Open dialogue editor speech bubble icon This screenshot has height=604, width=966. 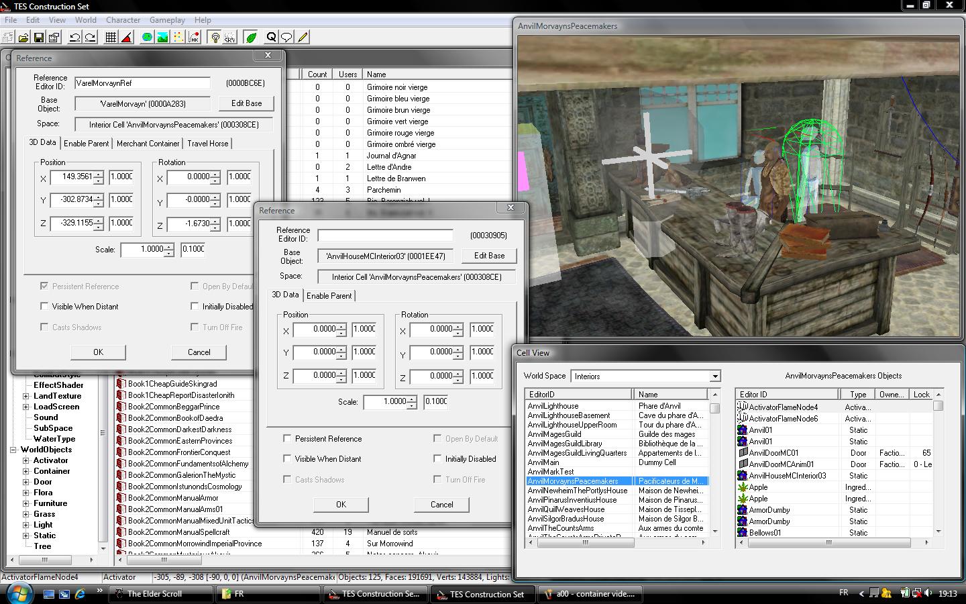click(x=286, y=38)
